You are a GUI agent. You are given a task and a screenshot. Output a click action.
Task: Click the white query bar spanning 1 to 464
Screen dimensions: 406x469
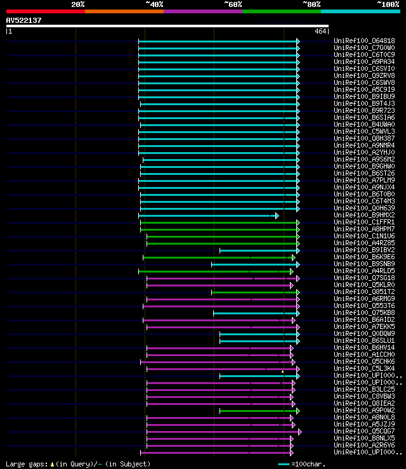167,26
